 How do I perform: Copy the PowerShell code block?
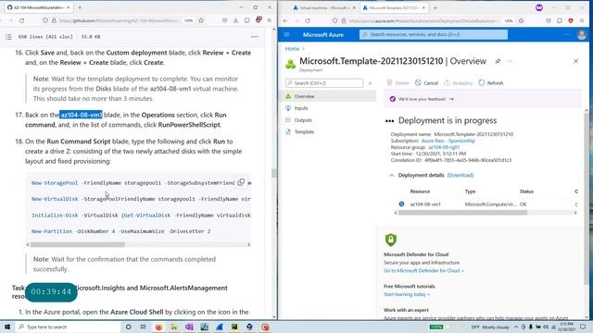pos(241,182)
